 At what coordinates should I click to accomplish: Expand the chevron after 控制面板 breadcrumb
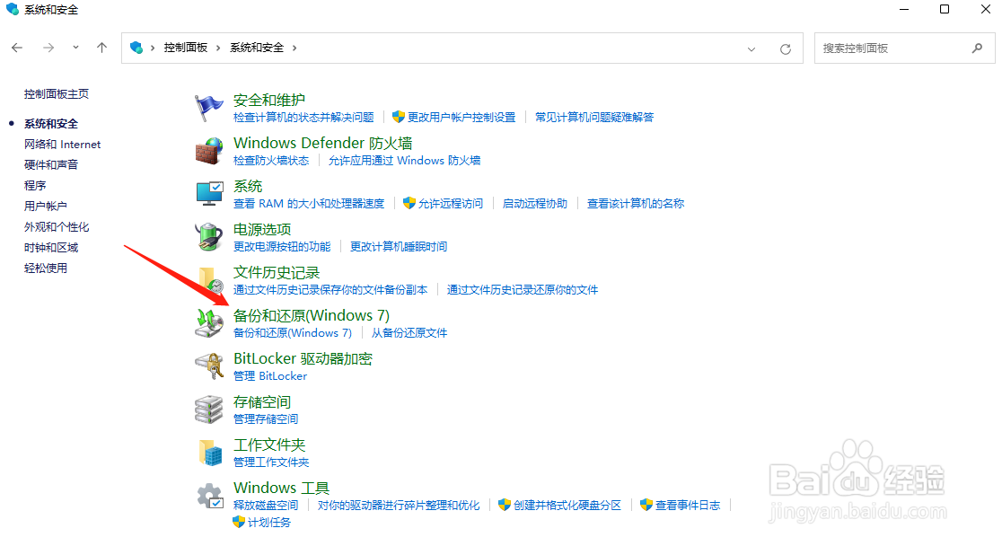(x=218, y=48)
